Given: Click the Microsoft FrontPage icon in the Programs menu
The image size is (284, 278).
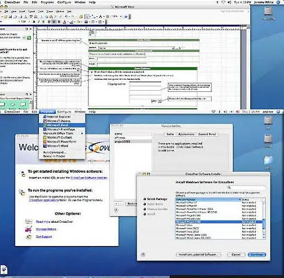Looking at the screenshot, I should (45, 129).
